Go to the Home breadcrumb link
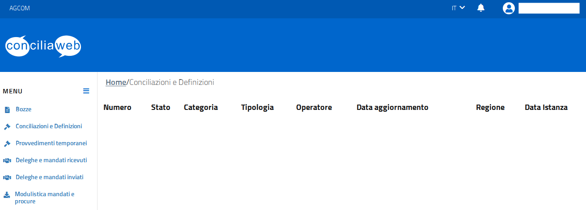Image resolution: width=586 pixels, height=210 pixels. (116, 82)
